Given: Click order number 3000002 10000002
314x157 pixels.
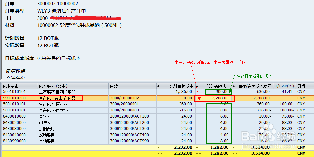Looking at the screenshot, I should (x=58, y=4).
